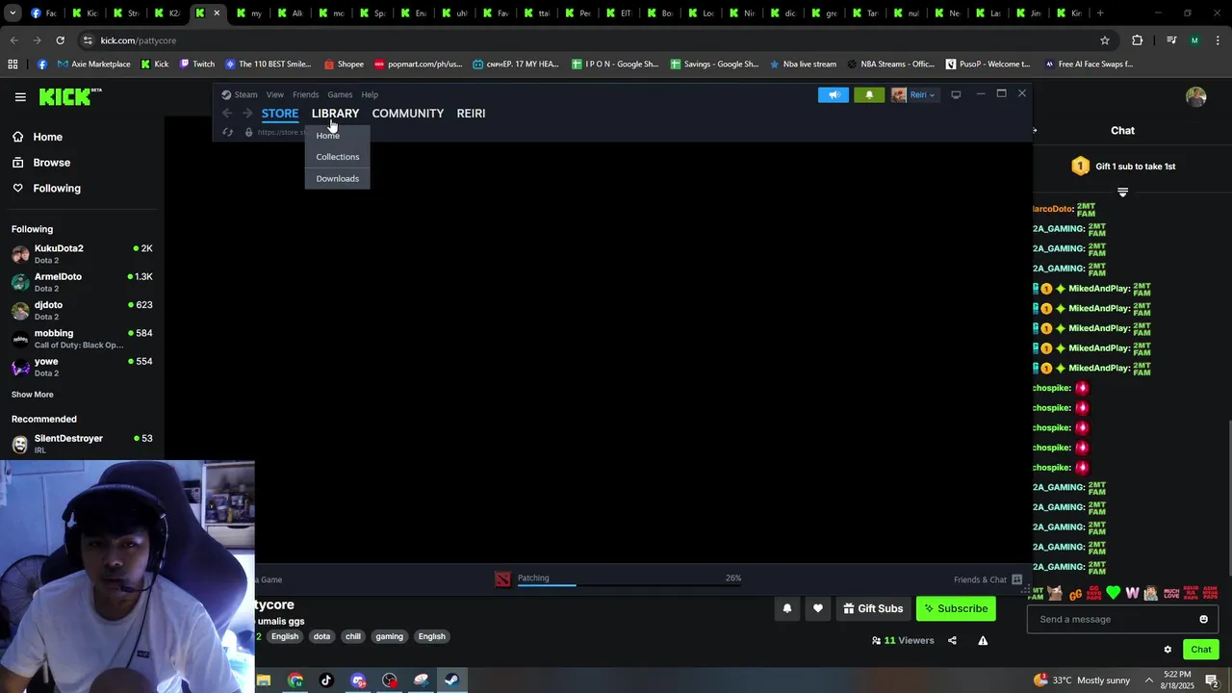The height and width of the screenshot is (693, 1232).
Task: Open Steam from the Windows taskbar
Action: 450,680
